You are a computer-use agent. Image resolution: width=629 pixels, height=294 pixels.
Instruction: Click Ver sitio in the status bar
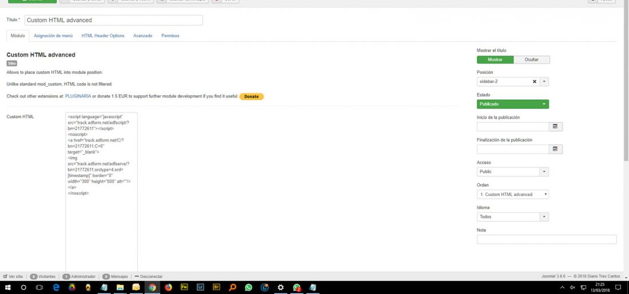13,276
